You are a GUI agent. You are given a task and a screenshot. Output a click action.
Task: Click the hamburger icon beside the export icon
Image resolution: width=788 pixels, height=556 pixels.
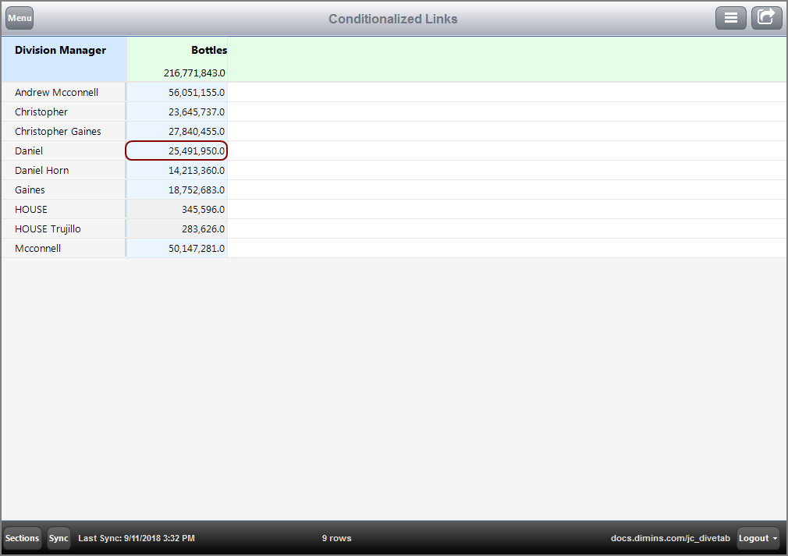pos(730,17)
